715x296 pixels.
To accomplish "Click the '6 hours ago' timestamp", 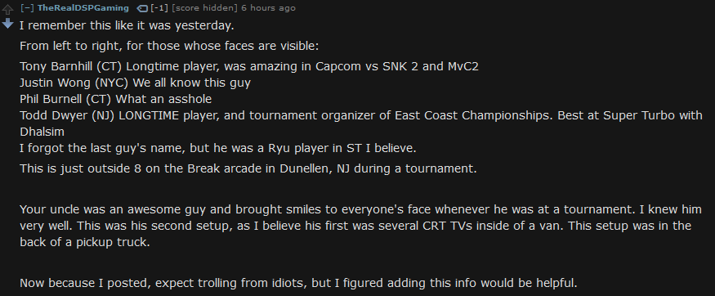I will click(x=268, y=8).
